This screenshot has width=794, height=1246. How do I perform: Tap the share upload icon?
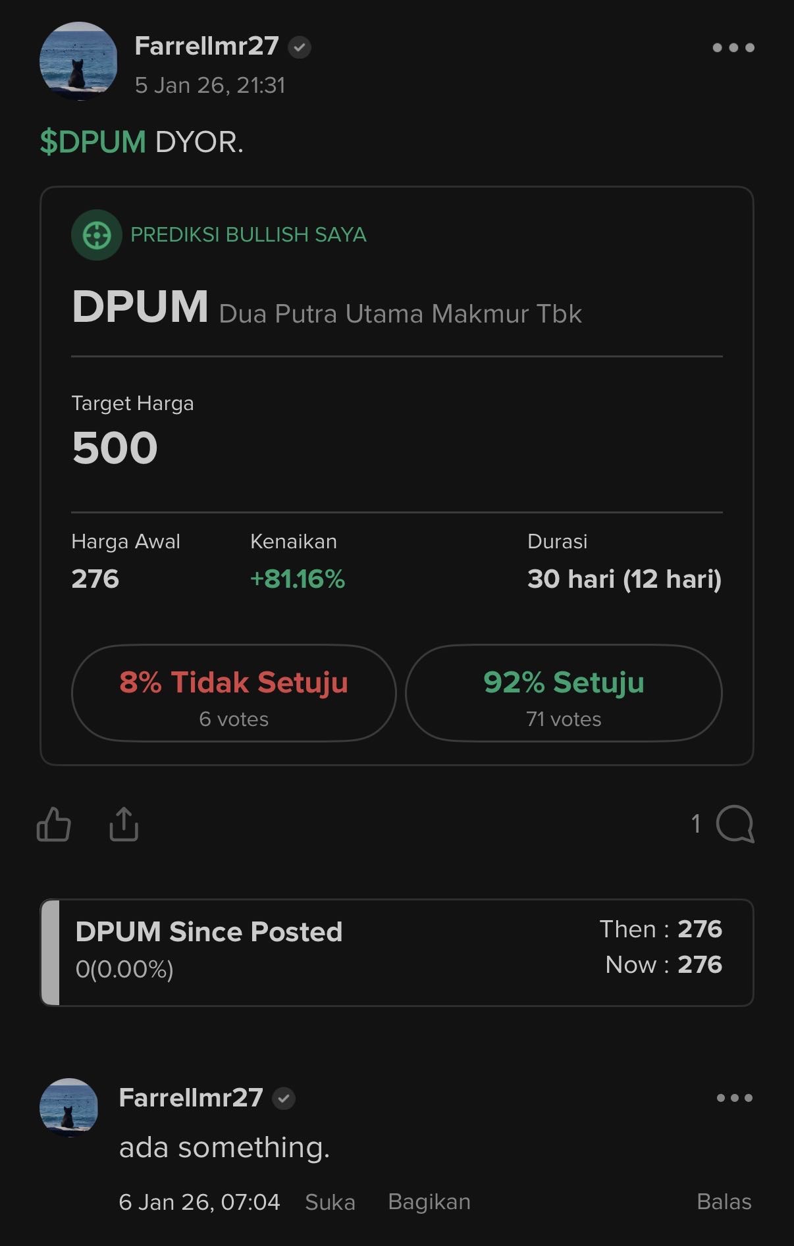coord(124,824)
